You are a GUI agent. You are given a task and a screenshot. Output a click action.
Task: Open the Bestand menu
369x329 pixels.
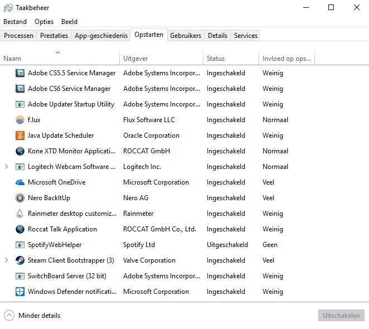[15, 22]
